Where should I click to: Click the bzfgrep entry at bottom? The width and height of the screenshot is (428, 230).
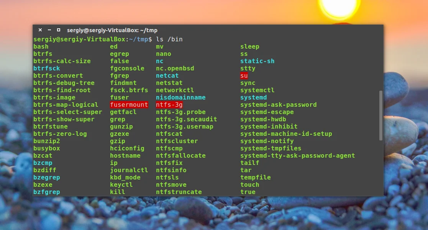coord(47,192)
